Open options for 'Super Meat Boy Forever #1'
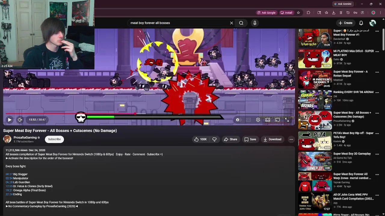The width and height of the screenshot is (385, 216). (377, 31)
